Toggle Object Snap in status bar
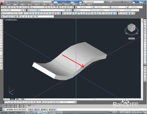The image size is (147, 114). point(39,112)
